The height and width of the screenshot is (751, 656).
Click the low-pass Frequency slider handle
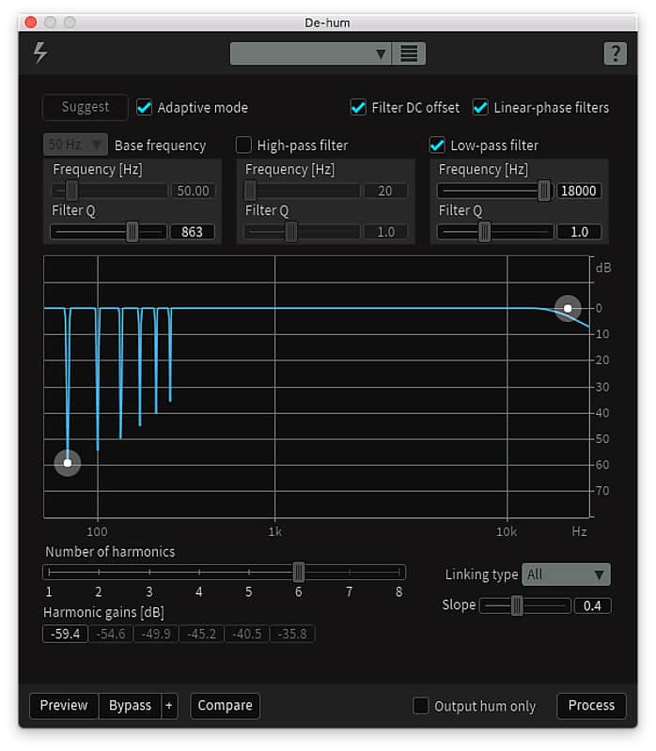click(544, 191)
